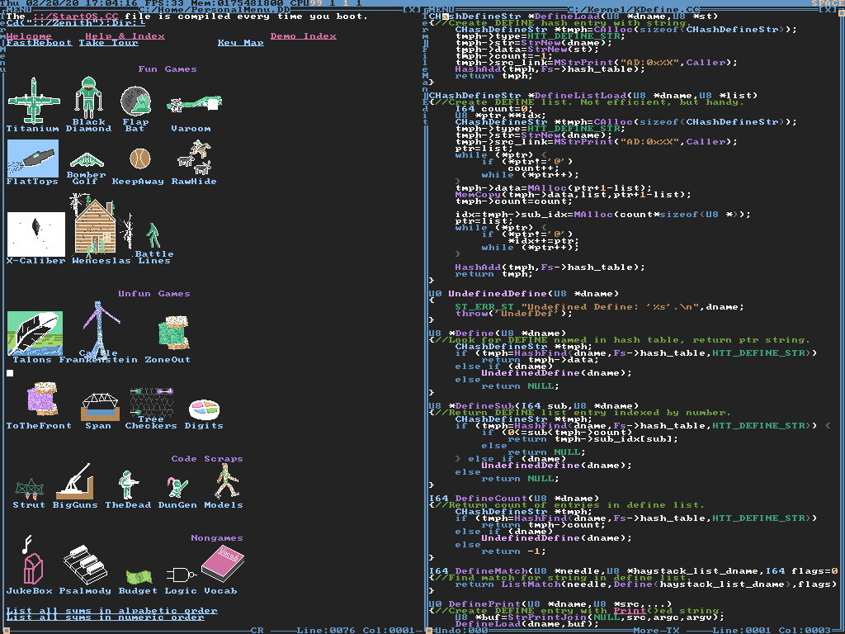Image resolution: width=845 pixels, height=634 pixels.
Task: Open the RawHide horse and cattle icon
Action: click(x=195, y=157)
